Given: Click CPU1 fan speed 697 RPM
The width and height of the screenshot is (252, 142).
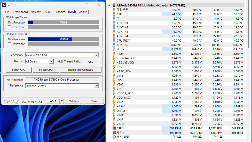Looking at the screenshot, I should [x=175, y=128].
